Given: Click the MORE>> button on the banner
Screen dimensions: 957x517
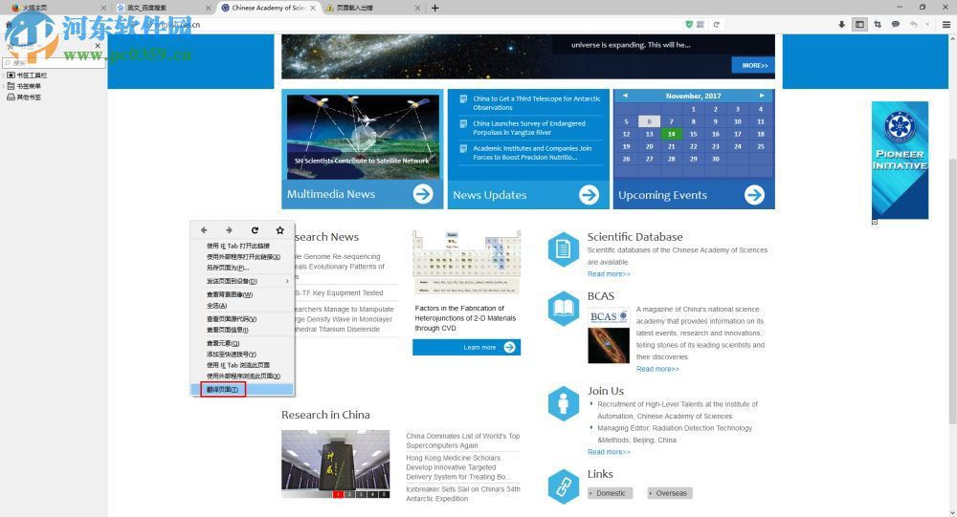Looking at the screenshot, I should (x=753, y=65).
